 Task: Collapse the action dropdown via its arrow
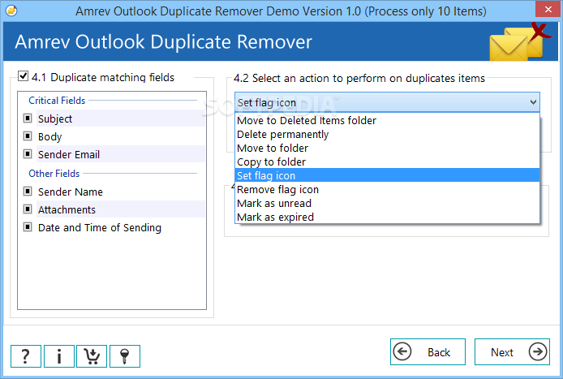click(x=533, y=102)
